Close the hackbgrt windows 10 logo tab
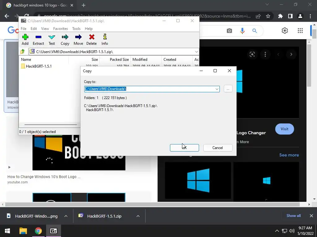317x237 pixels. [x=72, y=6]
